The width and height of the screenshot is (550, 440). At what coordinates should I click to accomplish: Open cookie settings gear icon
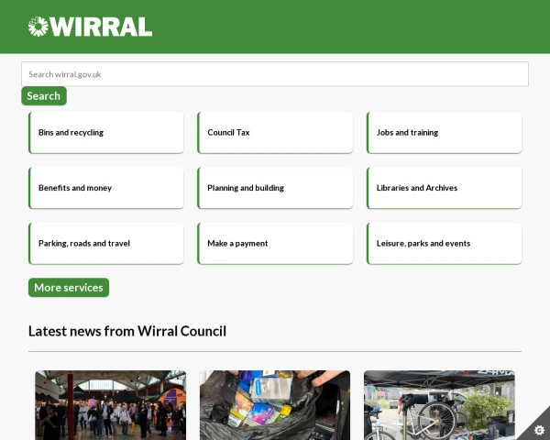point(539,430)
